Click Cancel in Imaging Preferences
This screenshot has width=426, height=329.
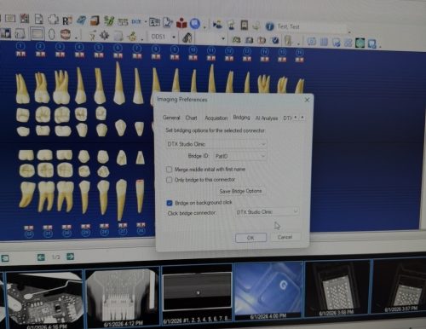285,237
